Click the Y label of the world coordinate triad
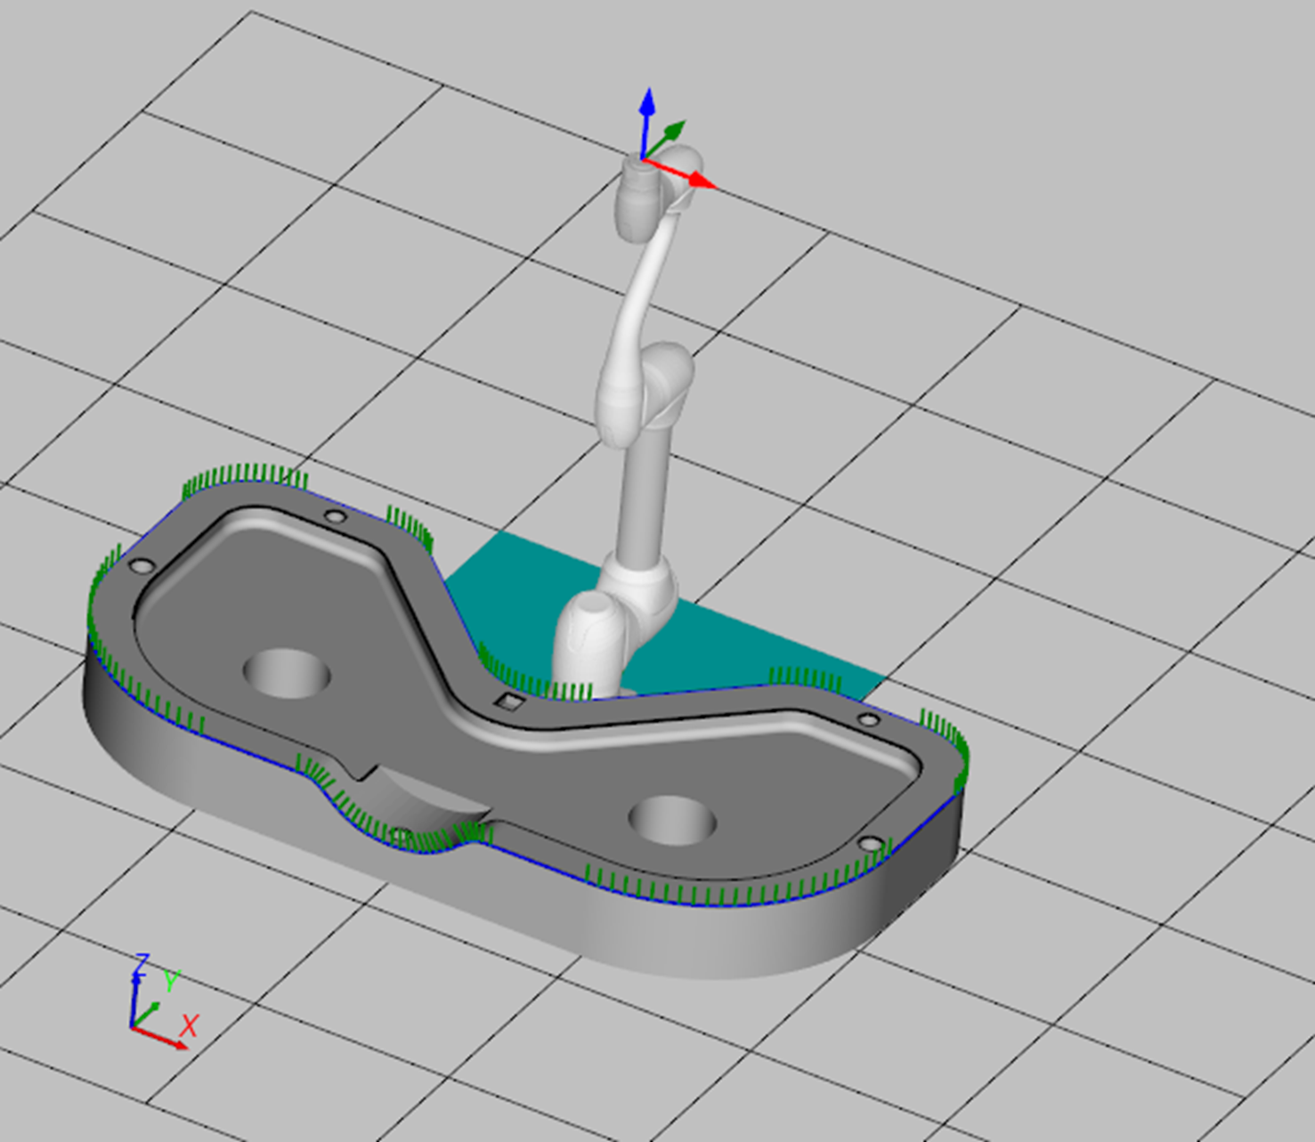Viewport: 1315px width, 1142px height. coord(171,981)
